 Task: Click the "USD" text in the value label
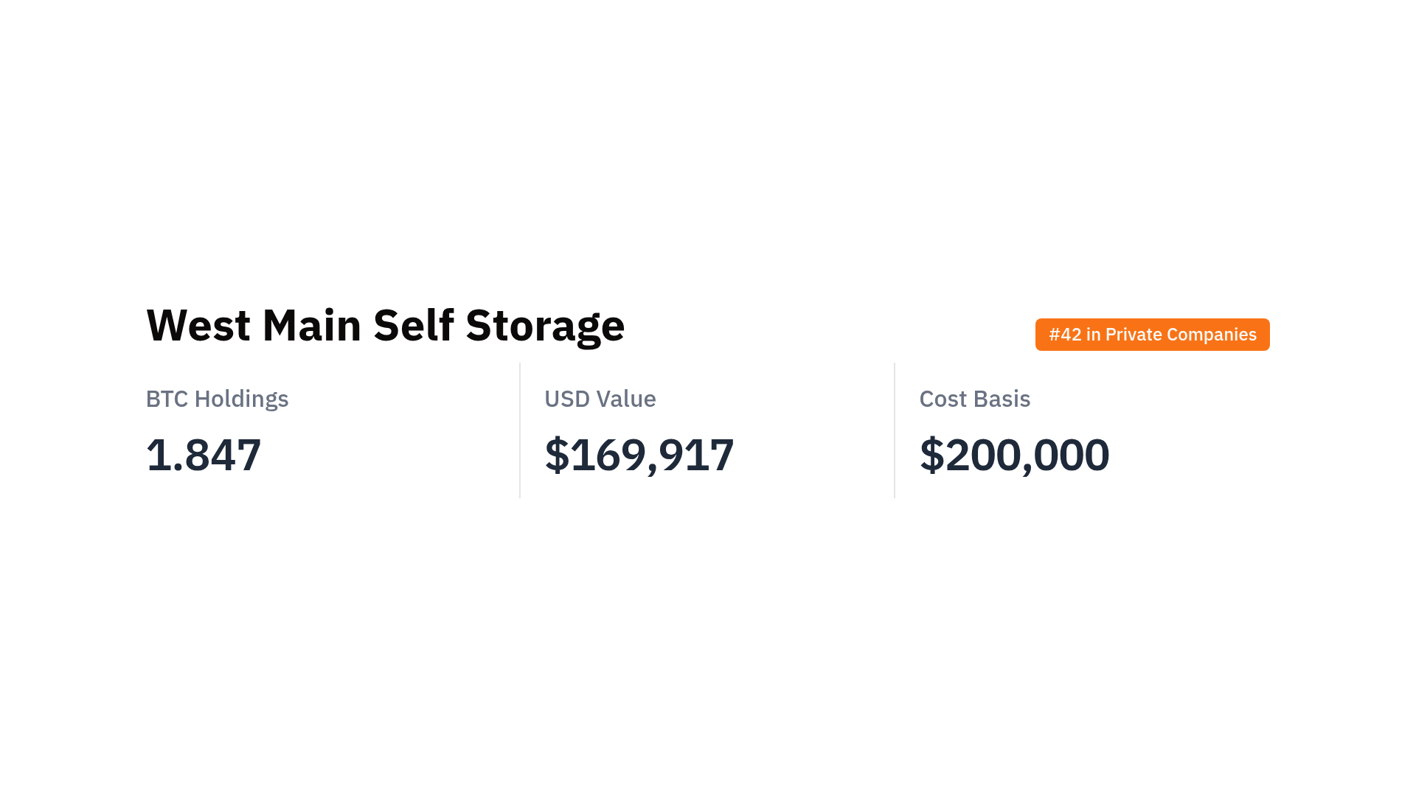pyautogui.click(x=567, y=399)
